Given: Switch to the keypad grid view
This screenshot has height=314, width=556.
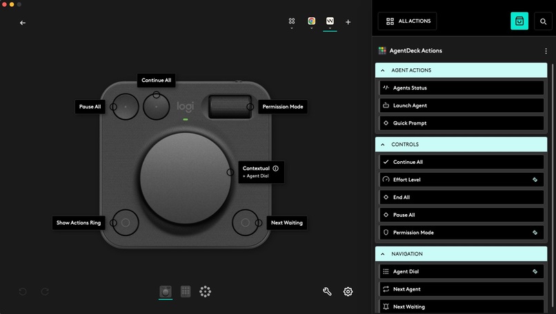Looking at the screenshot, I should (x=186, y=291).
